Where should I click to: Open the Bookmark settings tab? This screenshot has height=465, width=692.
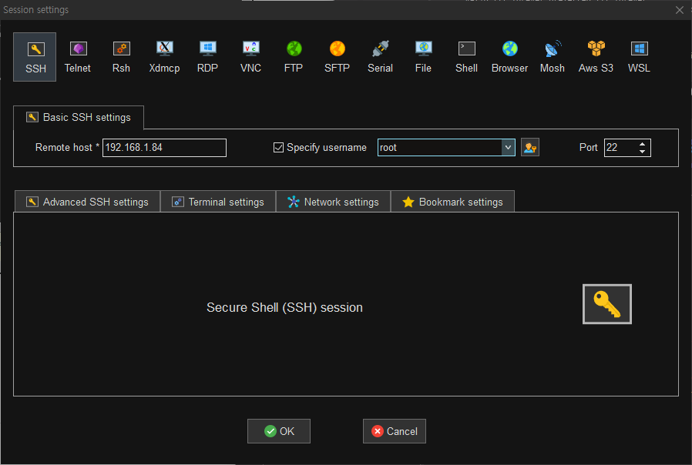(452, 202)
